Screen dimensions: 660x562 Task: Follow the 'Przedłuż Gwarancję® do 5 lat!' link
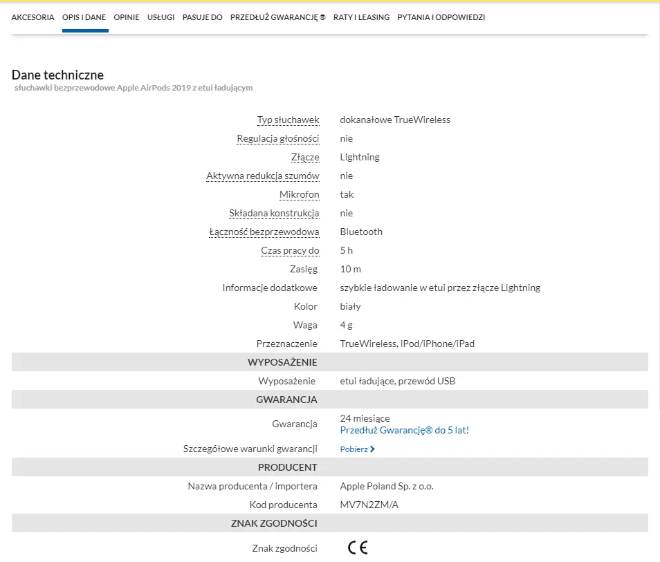pos(405,430)
